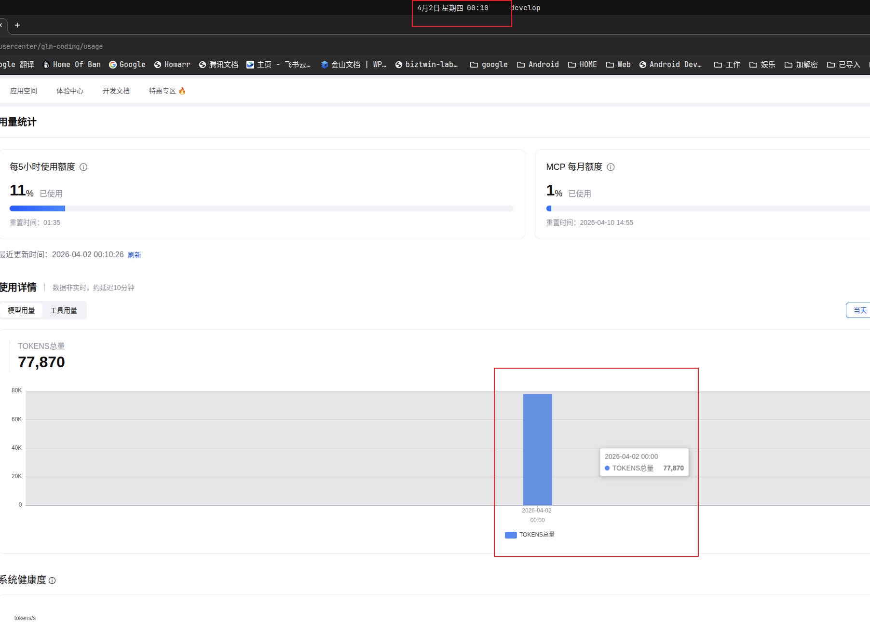Toggle TOKENS总量 legend series in chart
The image size is (870, 622).
(x=530, y=535)
